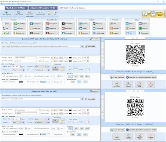The image size is (166, 142).
Task: Select the WhatsApp QR code type
Action: (20, 24)
